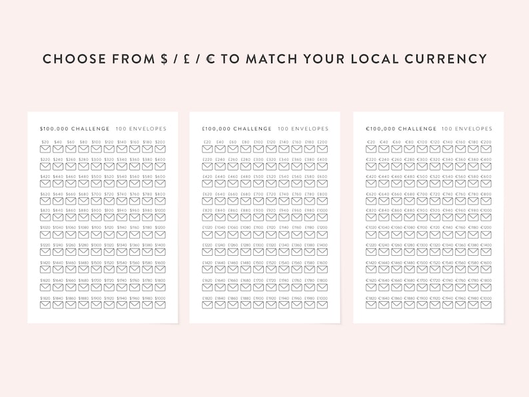Click the $20 envelope icon
Image resolution: width=529 pixels, height=397 pixels.
click(45, 149)
